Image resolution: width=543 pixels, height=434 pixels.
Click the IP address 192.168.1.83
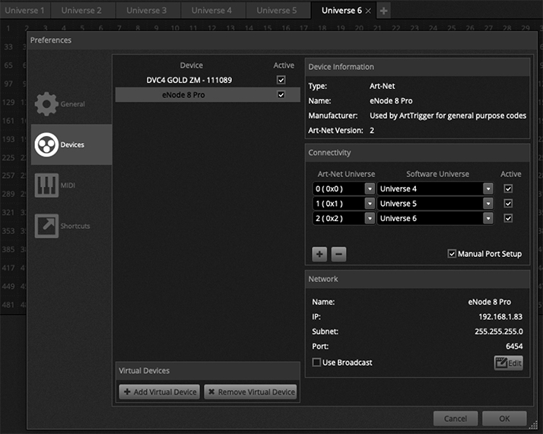point(500,317)
